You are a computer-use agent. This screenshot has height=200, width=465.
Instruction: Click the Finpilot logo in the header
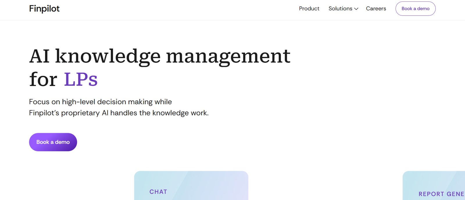click(44, 9)
